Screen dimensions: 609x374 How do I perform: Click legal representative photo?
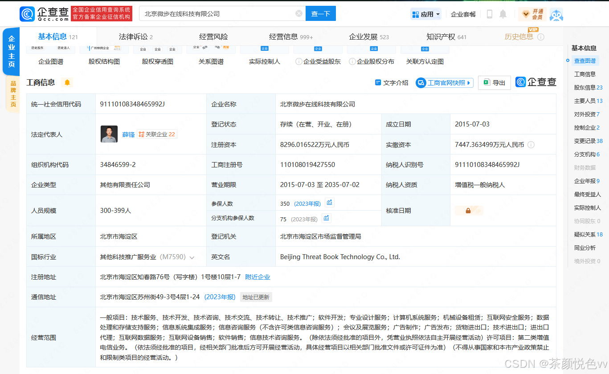109,134
